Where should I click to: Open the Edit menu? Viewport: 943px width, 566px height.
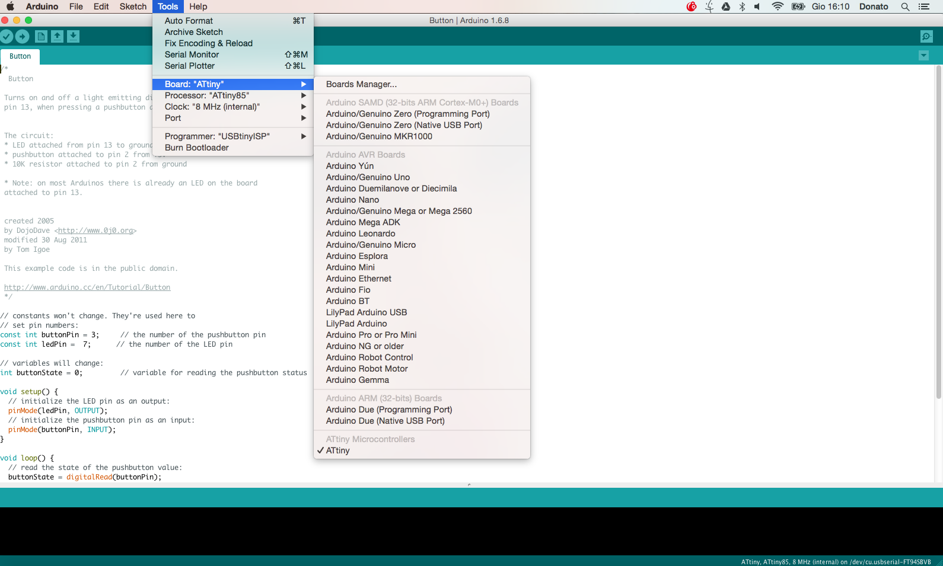pos(101,7)
